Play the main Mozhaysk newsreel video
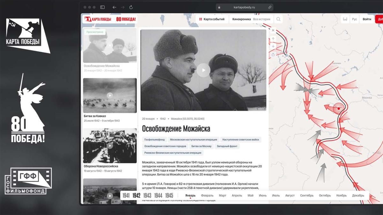This screenshot has height=215, width=383. click(x=203, y=70)
